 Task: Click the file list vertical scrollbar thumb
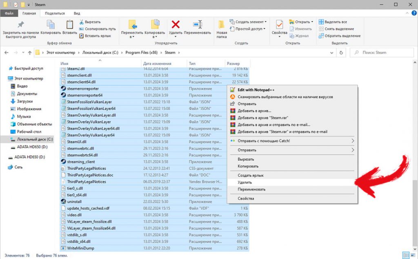[415, 213]
